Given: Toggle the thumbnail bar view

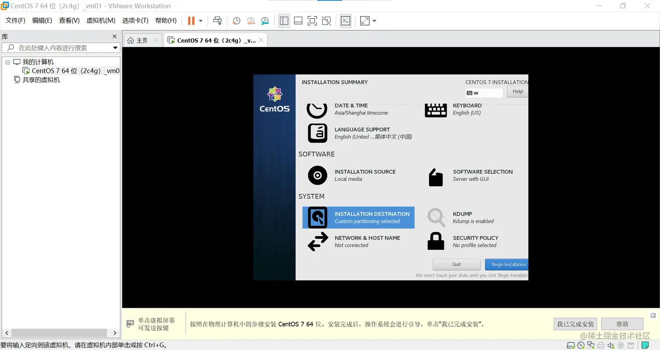Looking at the screenshot, I should [x=298, y=20].
